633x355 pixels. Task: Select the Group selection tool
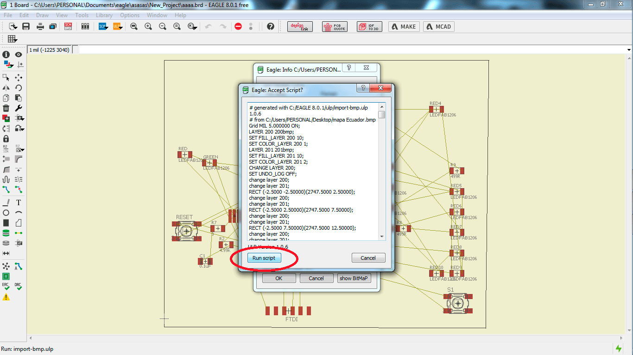(6, 77)
